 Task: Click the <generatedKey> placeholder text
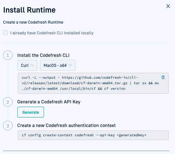[132, 135]
